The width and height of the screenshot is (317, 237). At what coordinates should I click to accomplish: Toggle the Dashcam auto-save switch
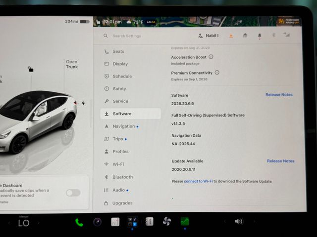pyautogui.click(x=73, y=193)
